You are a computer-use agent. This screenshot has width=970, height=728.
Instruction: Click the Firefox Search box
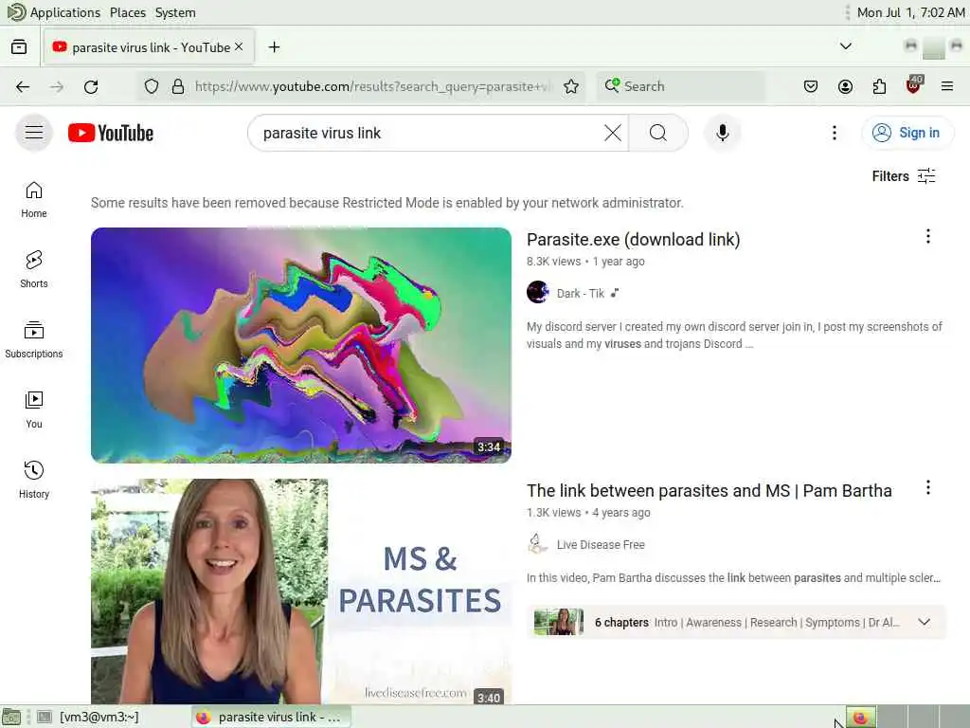coord(680,86)
